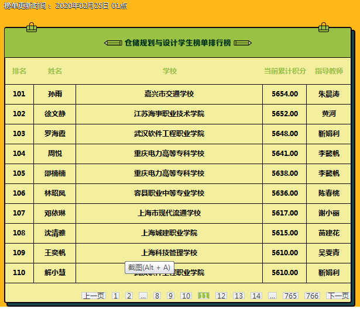Click the left binder clip icon
The height and width of the screenshot is (309, 360).
[x=32, y=27]
